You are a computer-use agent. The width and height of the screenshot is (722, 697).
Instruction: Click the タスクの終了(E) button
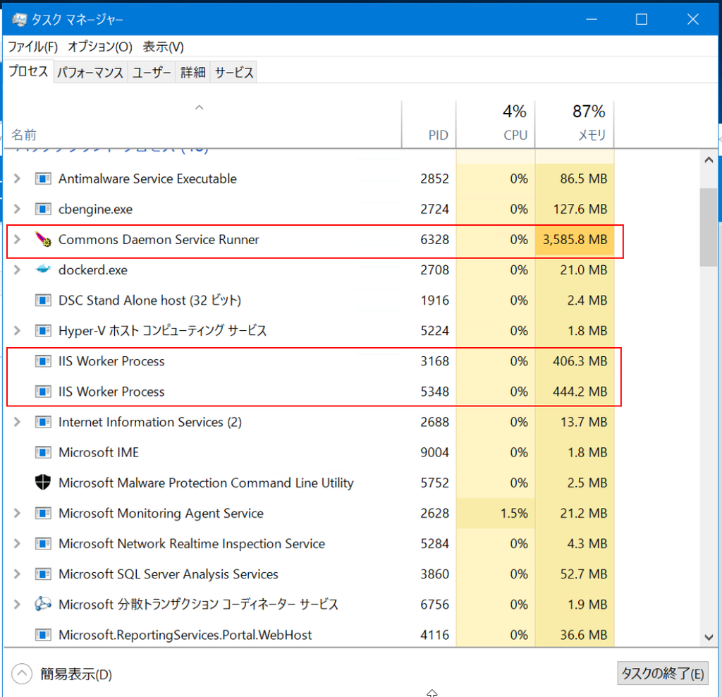point(663,674)
